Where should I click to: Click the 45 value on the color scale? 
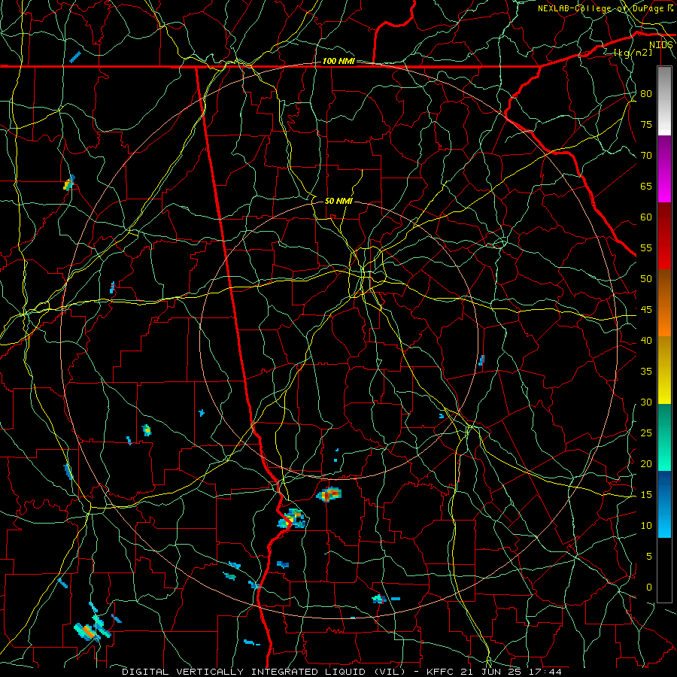(646, 310)
